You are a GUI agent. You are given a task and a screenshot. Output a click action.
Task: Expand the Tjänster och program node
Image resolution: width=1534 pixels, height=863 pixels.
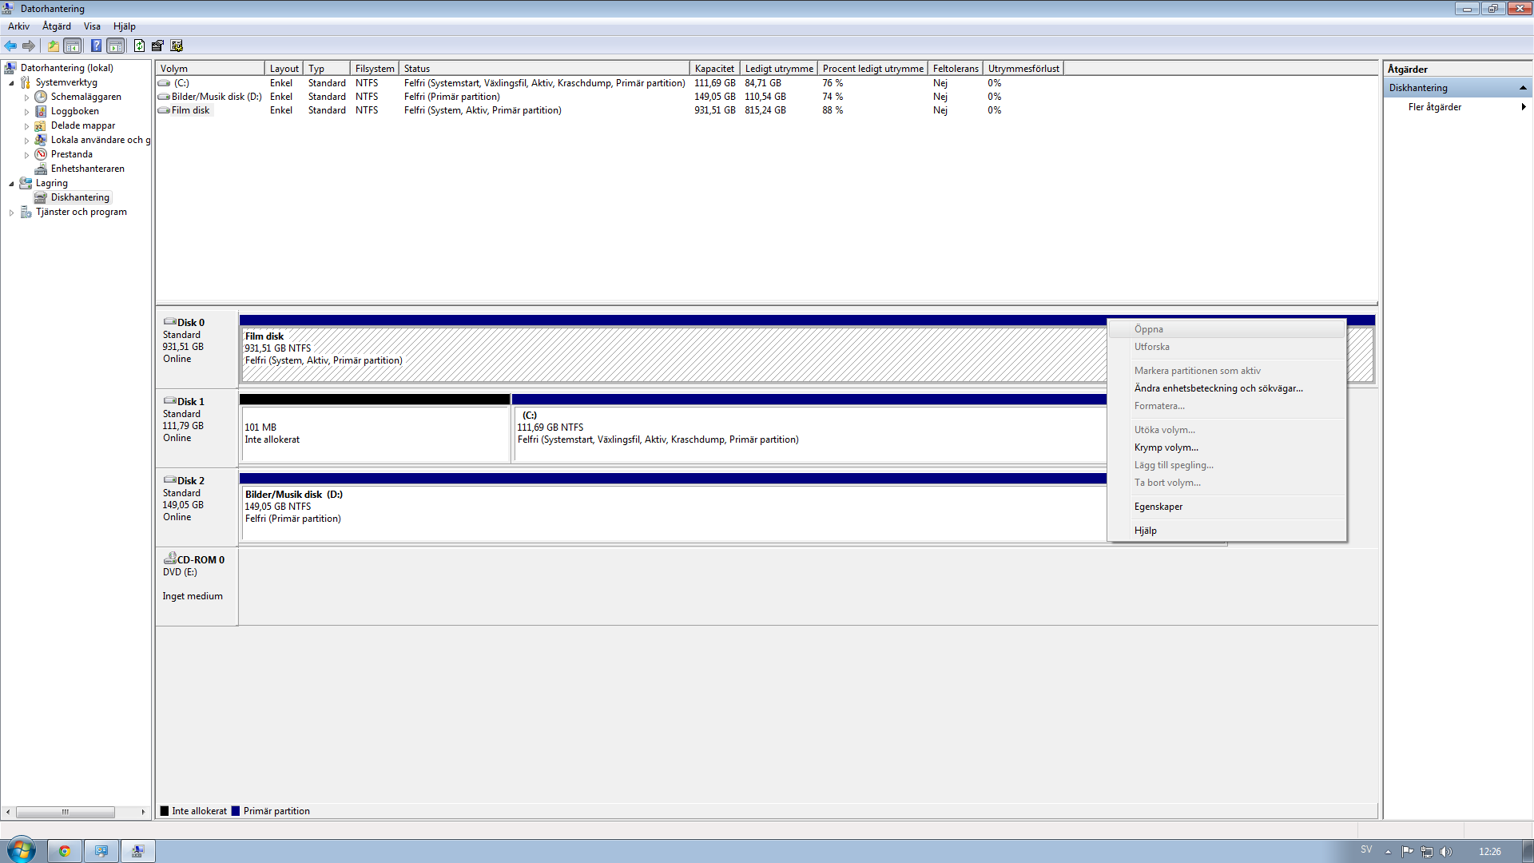[11, 213]
